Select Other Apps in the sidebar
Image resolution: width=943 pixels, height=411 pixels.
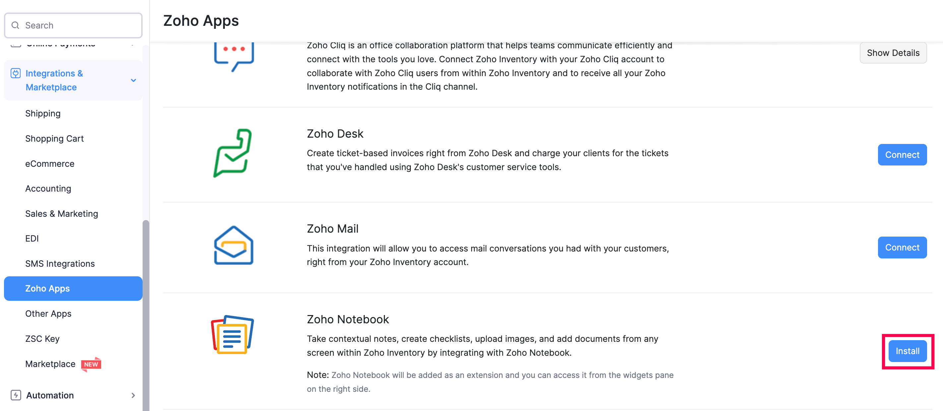[x=48, y=313]
